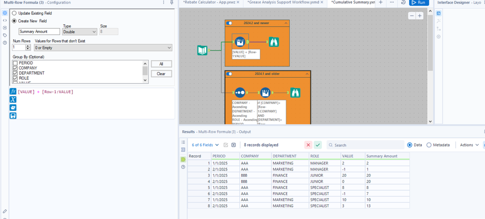Uncheck the DEPARTMENT group-by checkbox

(15, 73)
